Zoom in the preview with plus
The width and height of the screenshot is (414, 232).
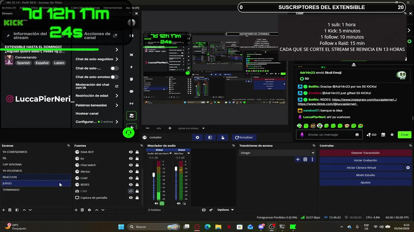(170, 128)
